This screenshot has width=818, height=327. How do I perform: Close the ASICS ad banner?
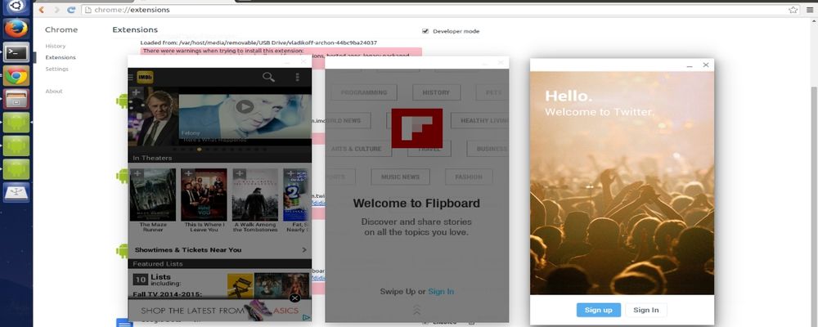click(294, 298)
